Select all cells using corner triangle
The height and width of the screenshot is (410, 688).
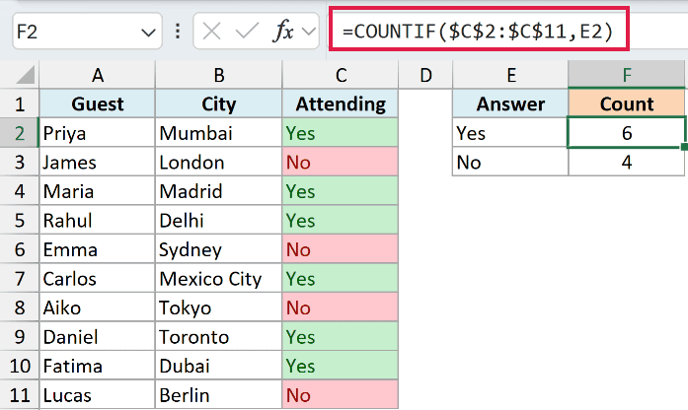[26, 75]
